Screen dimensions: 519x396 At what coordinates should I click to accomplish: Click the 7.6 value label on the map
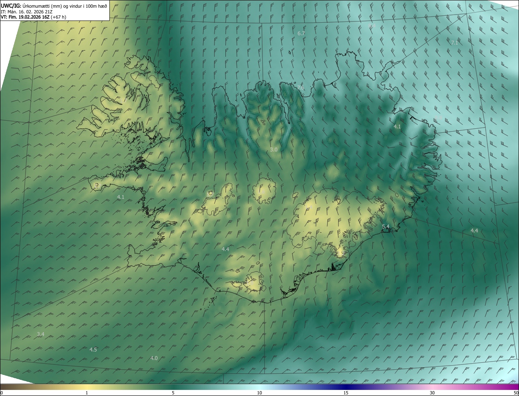tap(300, 87)
